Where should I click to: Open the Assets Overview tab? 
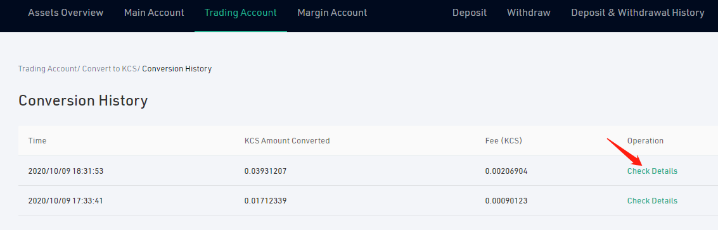[65, 13]
